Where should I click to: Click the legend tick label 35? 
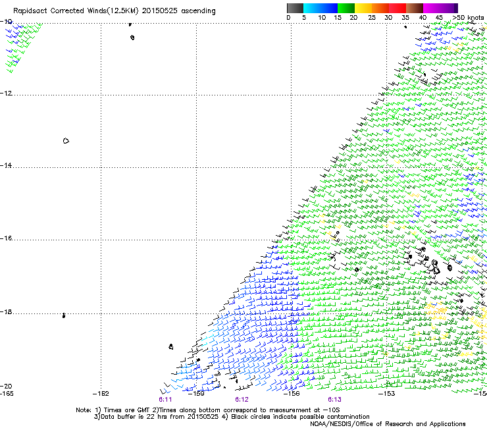pyautogui.click(x=405, y=18)
